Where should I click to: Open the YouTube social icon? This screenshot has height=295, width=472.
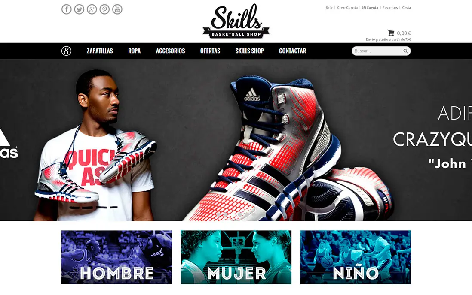tap(117, 9)
